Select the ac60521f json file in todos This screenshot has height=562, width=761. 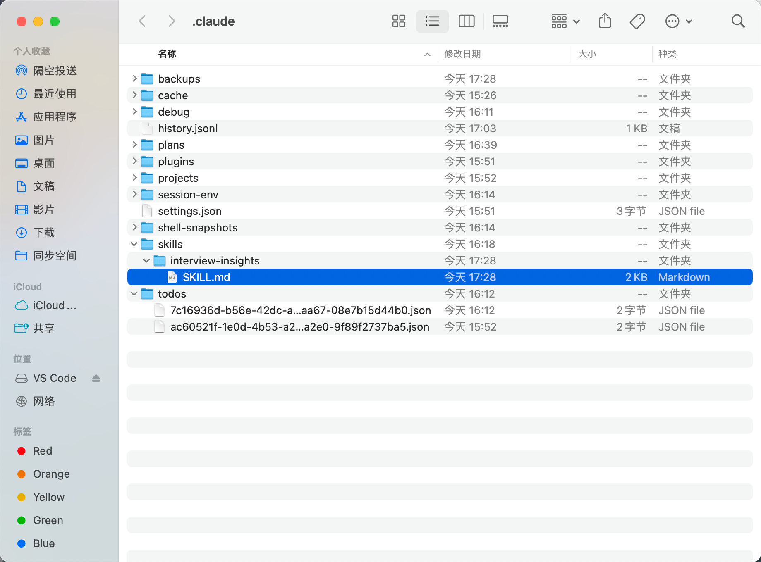coord(440,326)
